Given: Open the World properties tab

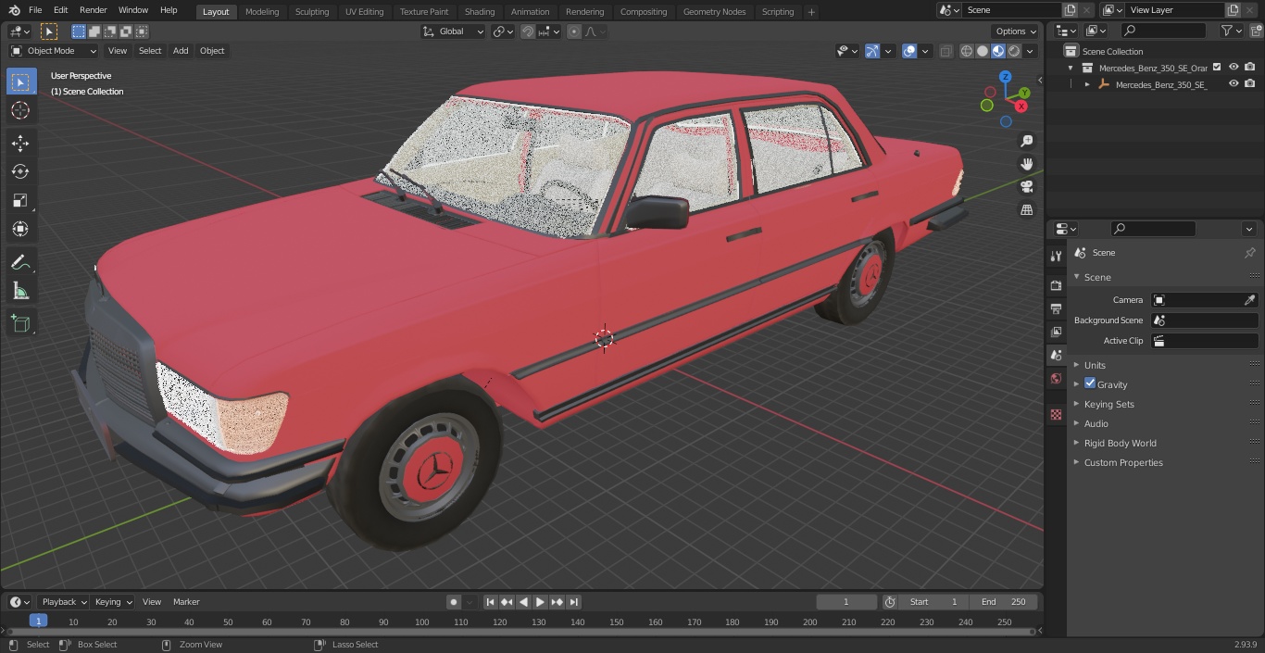Looking at the screenshot, I should click(1056, 378).
